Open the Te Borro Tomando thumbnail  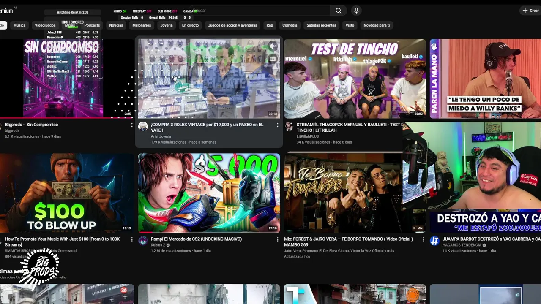pos(343,193)
